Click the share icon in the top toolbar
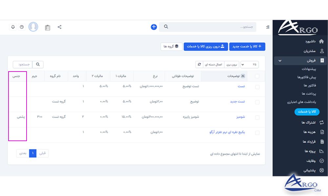 [x=59, y=27]
